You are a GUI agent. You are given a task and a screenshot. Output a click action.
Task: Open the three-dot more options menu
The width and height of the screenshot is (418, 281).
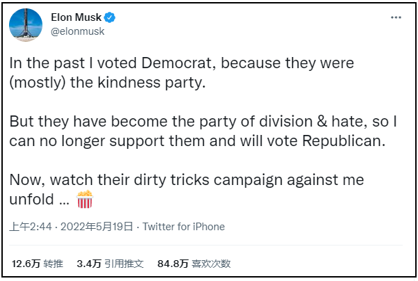pyautogui.click(x=396, y=19)
